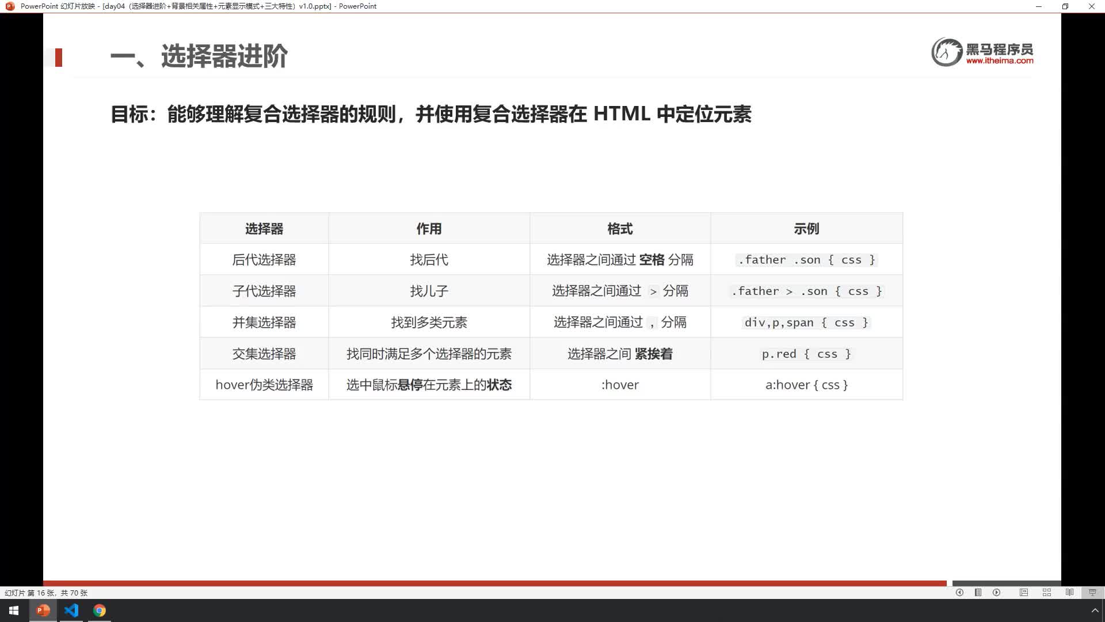Select PowerPoint in the taskbar
The height and width of the screenshot is (622, 1105).
[x=43, y=610]
